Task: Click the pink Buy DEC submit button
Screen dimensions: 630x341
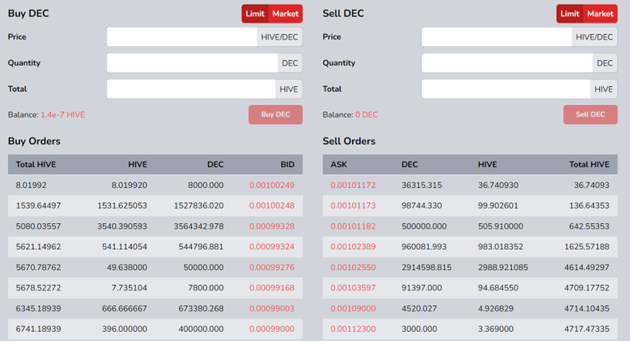Action: point(275,115)
